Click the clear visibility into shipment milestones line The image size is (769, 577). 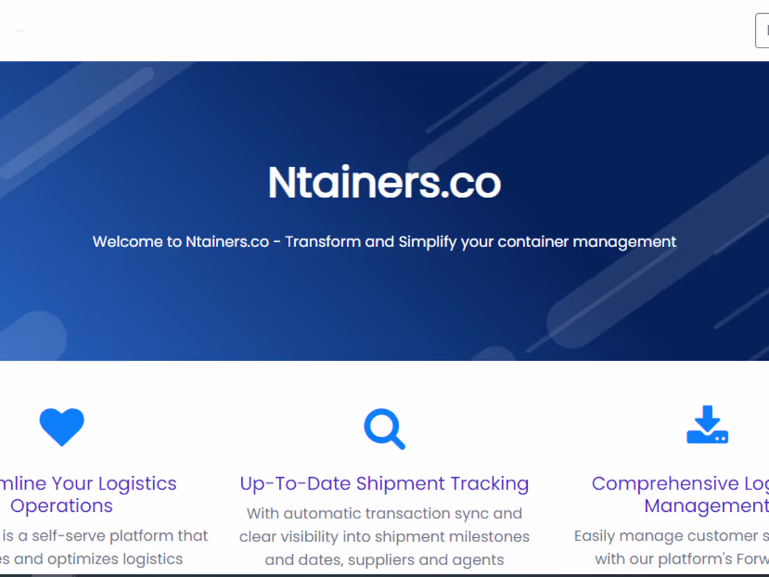tap(384, 536)
